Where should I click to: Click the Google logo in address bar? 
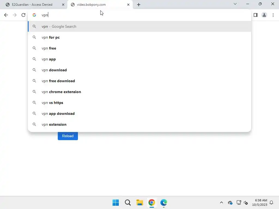34,15
